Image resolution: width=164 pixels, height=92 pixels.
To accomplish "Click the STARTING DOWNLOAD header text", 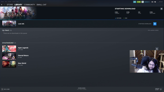I will pyautogui.click(x=125, y=9).
